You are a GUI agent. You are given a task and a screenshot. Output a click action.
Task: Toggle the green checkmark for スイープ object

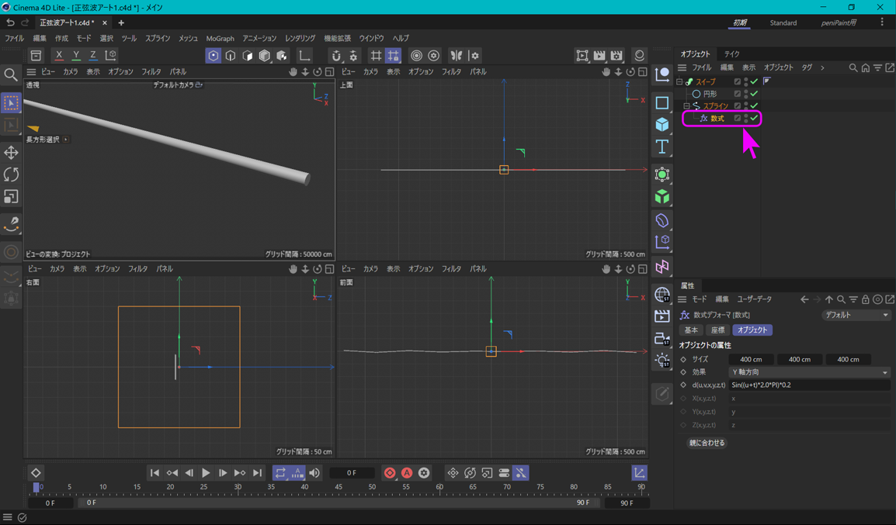(754, 81)
